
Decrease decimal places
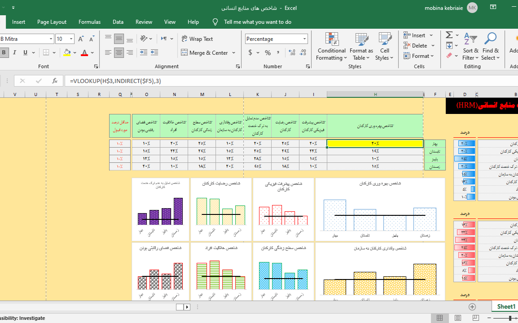click(303, 52)
